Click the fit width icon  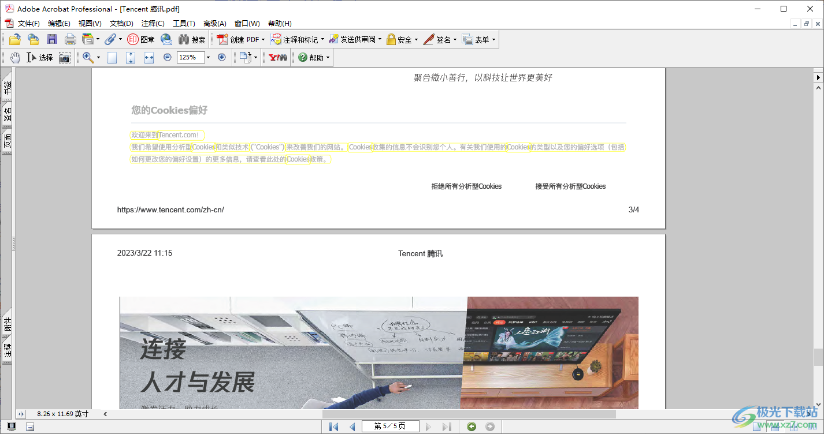[x=149, y=57]
